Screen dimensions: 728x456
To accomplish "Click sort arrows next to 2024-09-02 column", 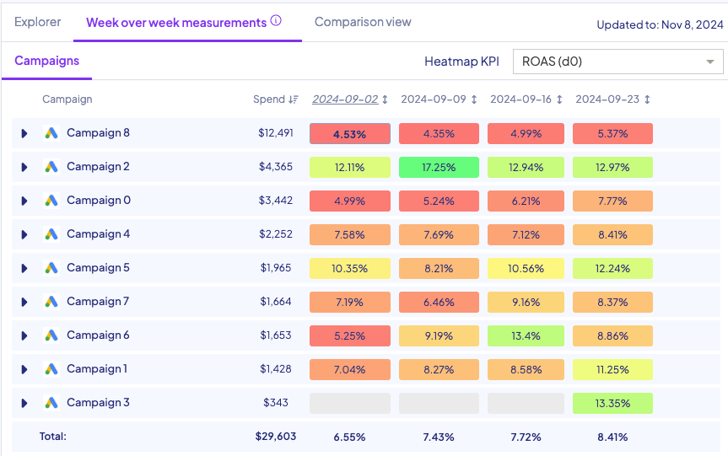I will [x=386, y=99].
